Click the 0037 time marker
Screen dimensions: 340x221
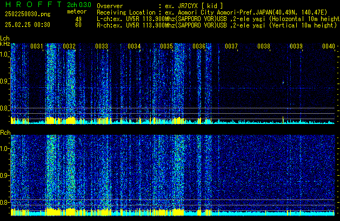click(231, 46)
